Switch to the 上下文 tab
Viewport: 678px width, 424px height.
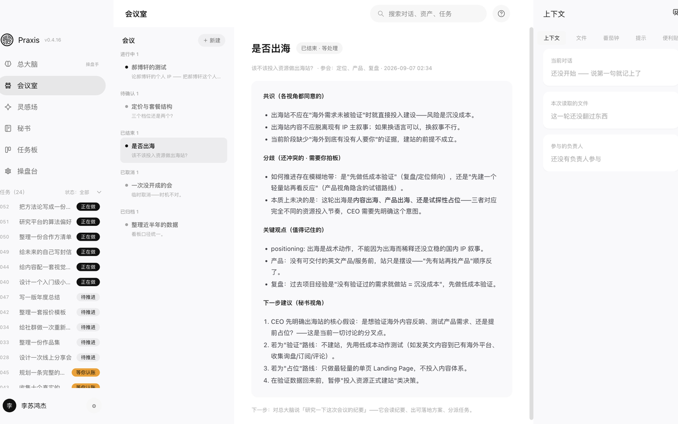coord(551,38)
